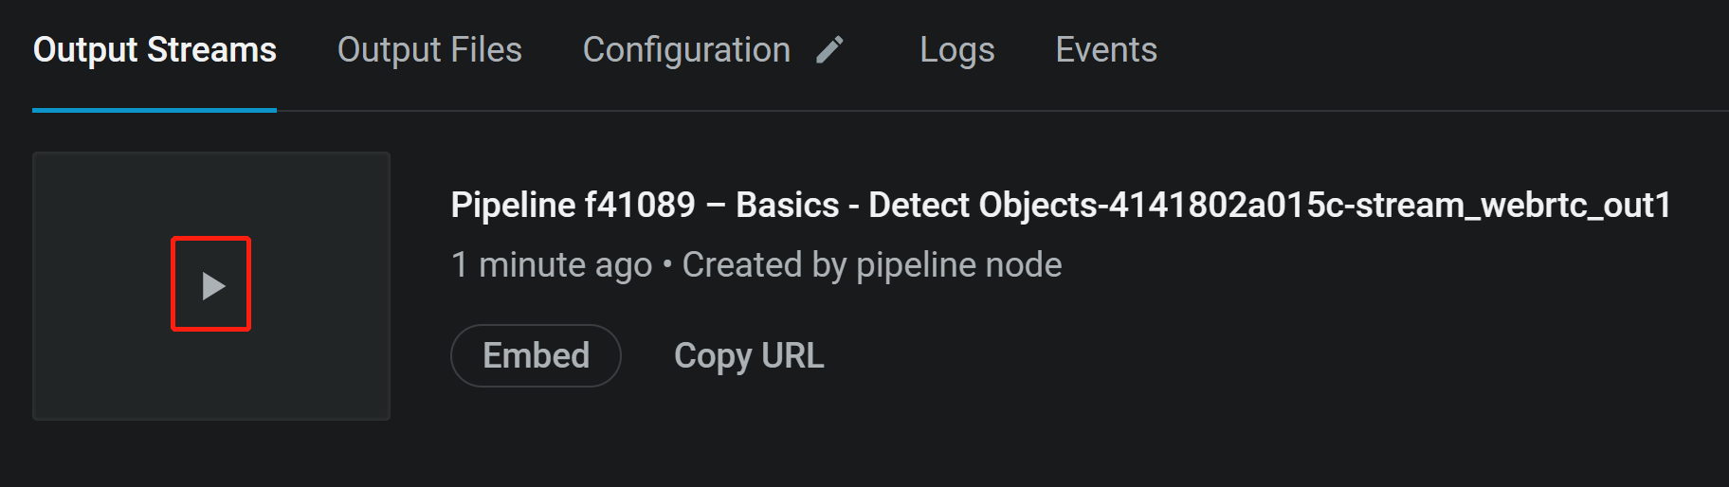The height and width of the screenshot is (487, 1729).
Task: Edit configuration via the pencil icon
Action: pos(829,49)
